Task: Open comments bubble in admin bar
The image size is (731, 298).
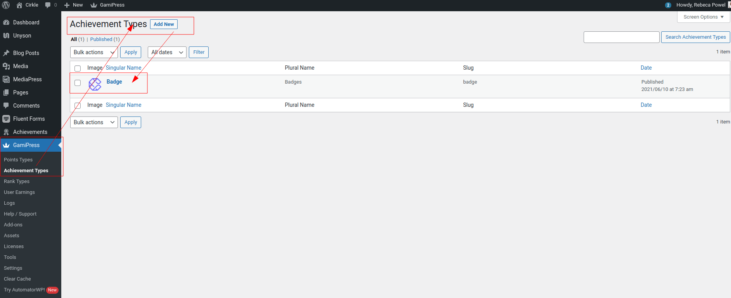Action: coord(48,5)
